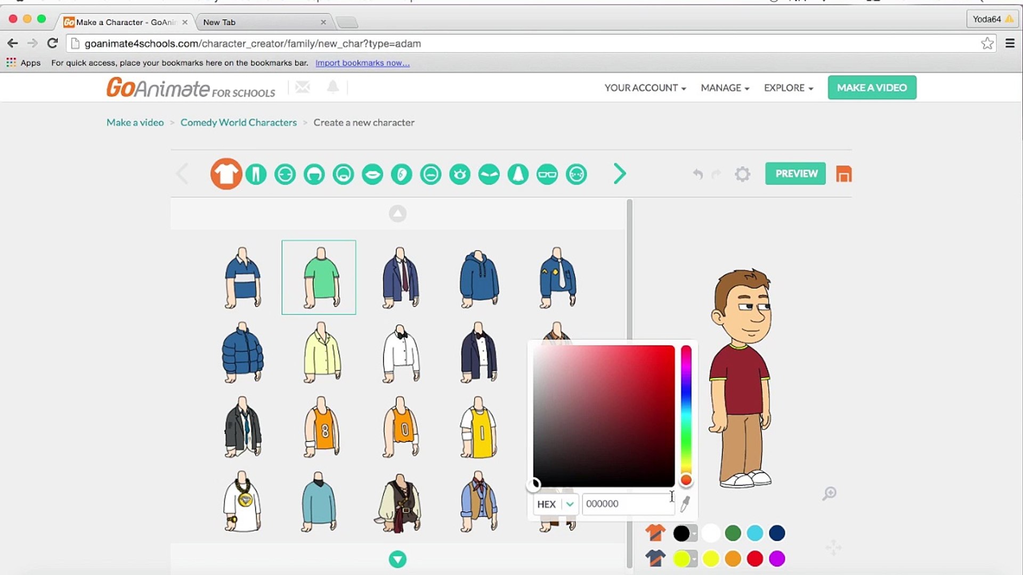Expand the HEX color format dropdown
Image resolution: width=1023 pixels, height=575 pixels.
569,504
